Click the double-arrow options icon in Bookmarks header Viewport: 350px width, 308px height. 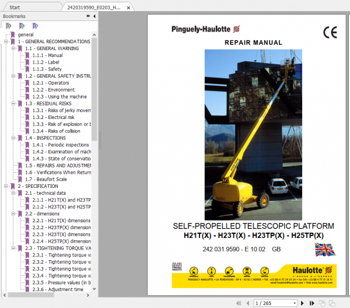point(89,16)
